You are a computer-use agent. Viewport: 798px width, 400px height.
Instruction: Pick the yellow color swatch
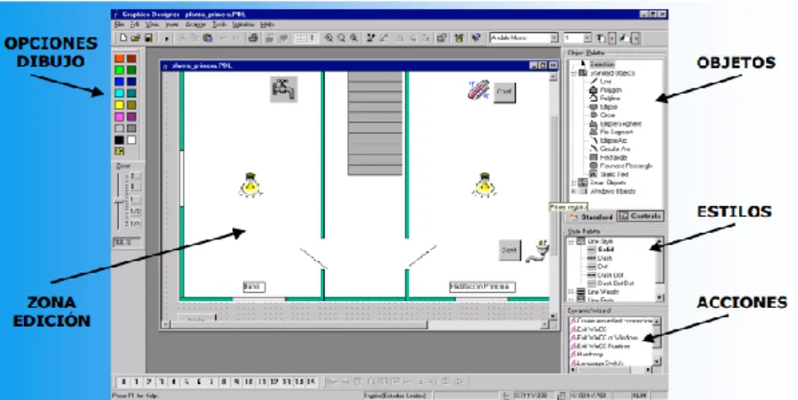[119, 104]
